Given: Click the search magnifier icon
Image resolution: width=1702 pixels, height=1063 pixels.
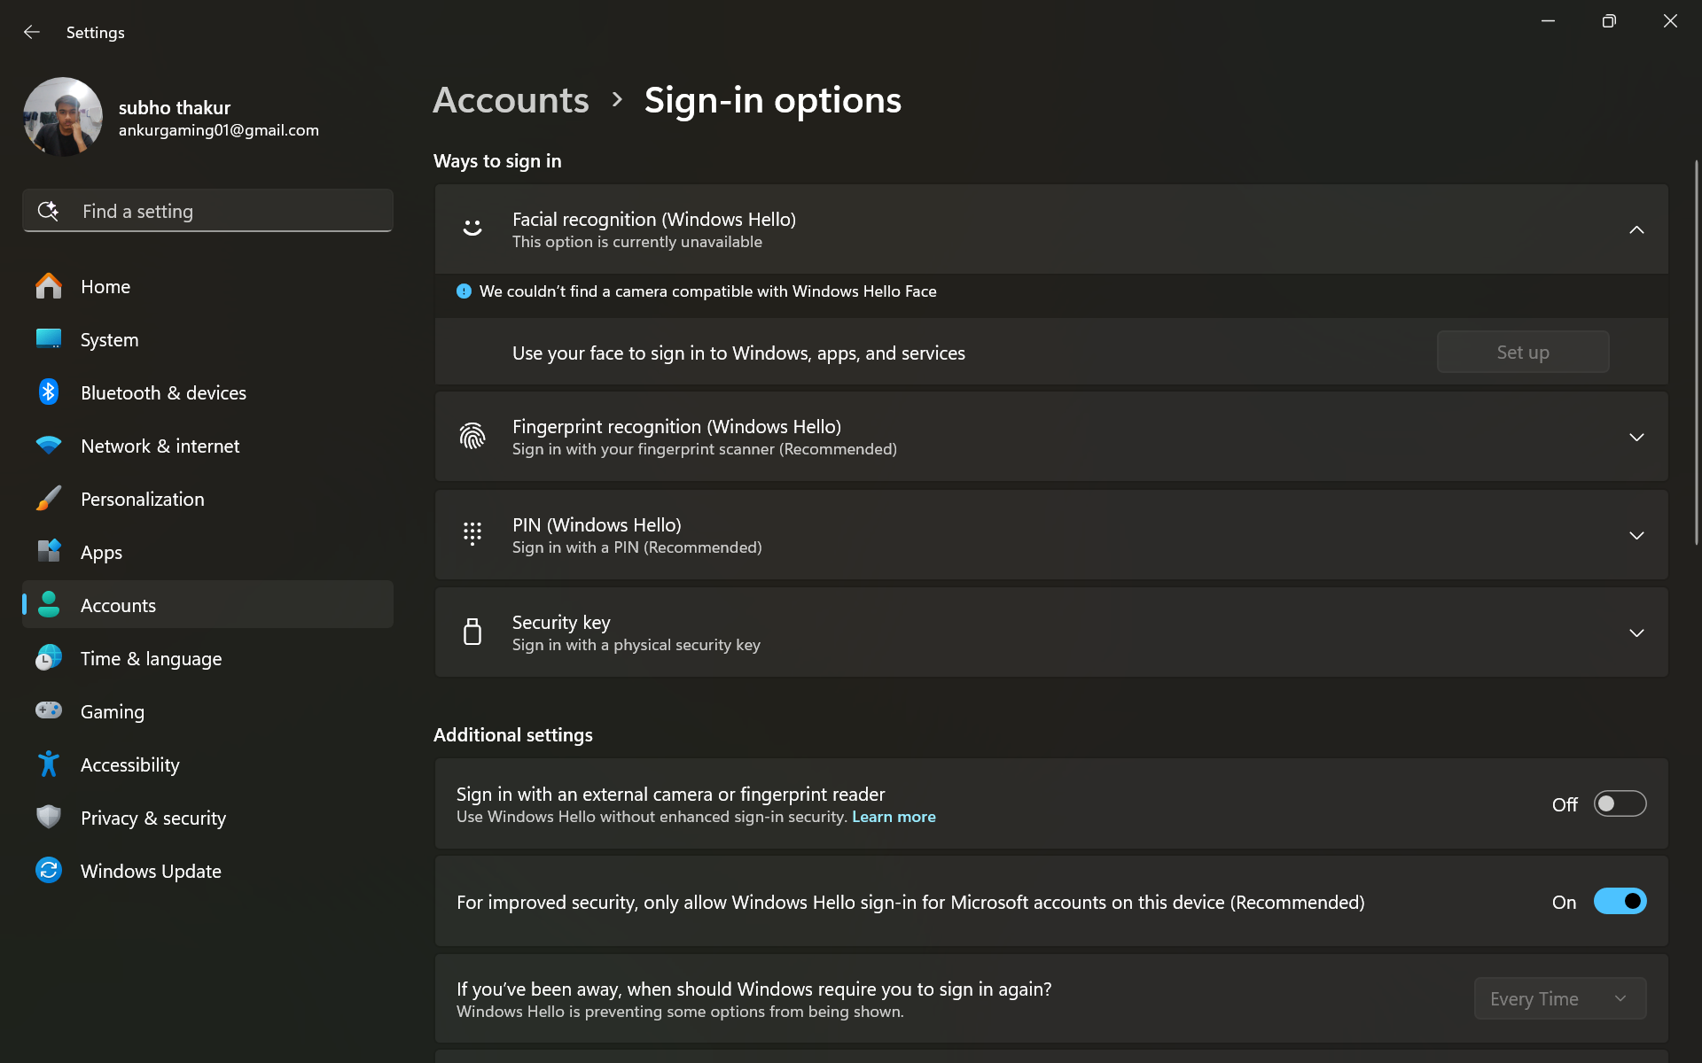Looking at the screenshot, I should point(48,211).
